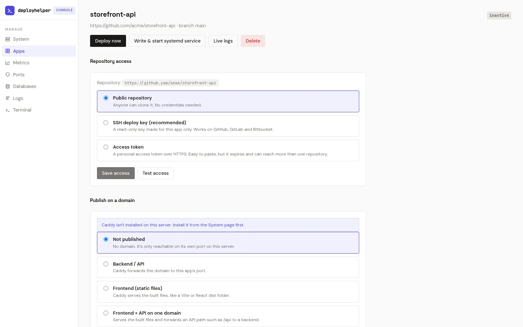
Task: Click the Deploy now button
Action: pos(108,41)
